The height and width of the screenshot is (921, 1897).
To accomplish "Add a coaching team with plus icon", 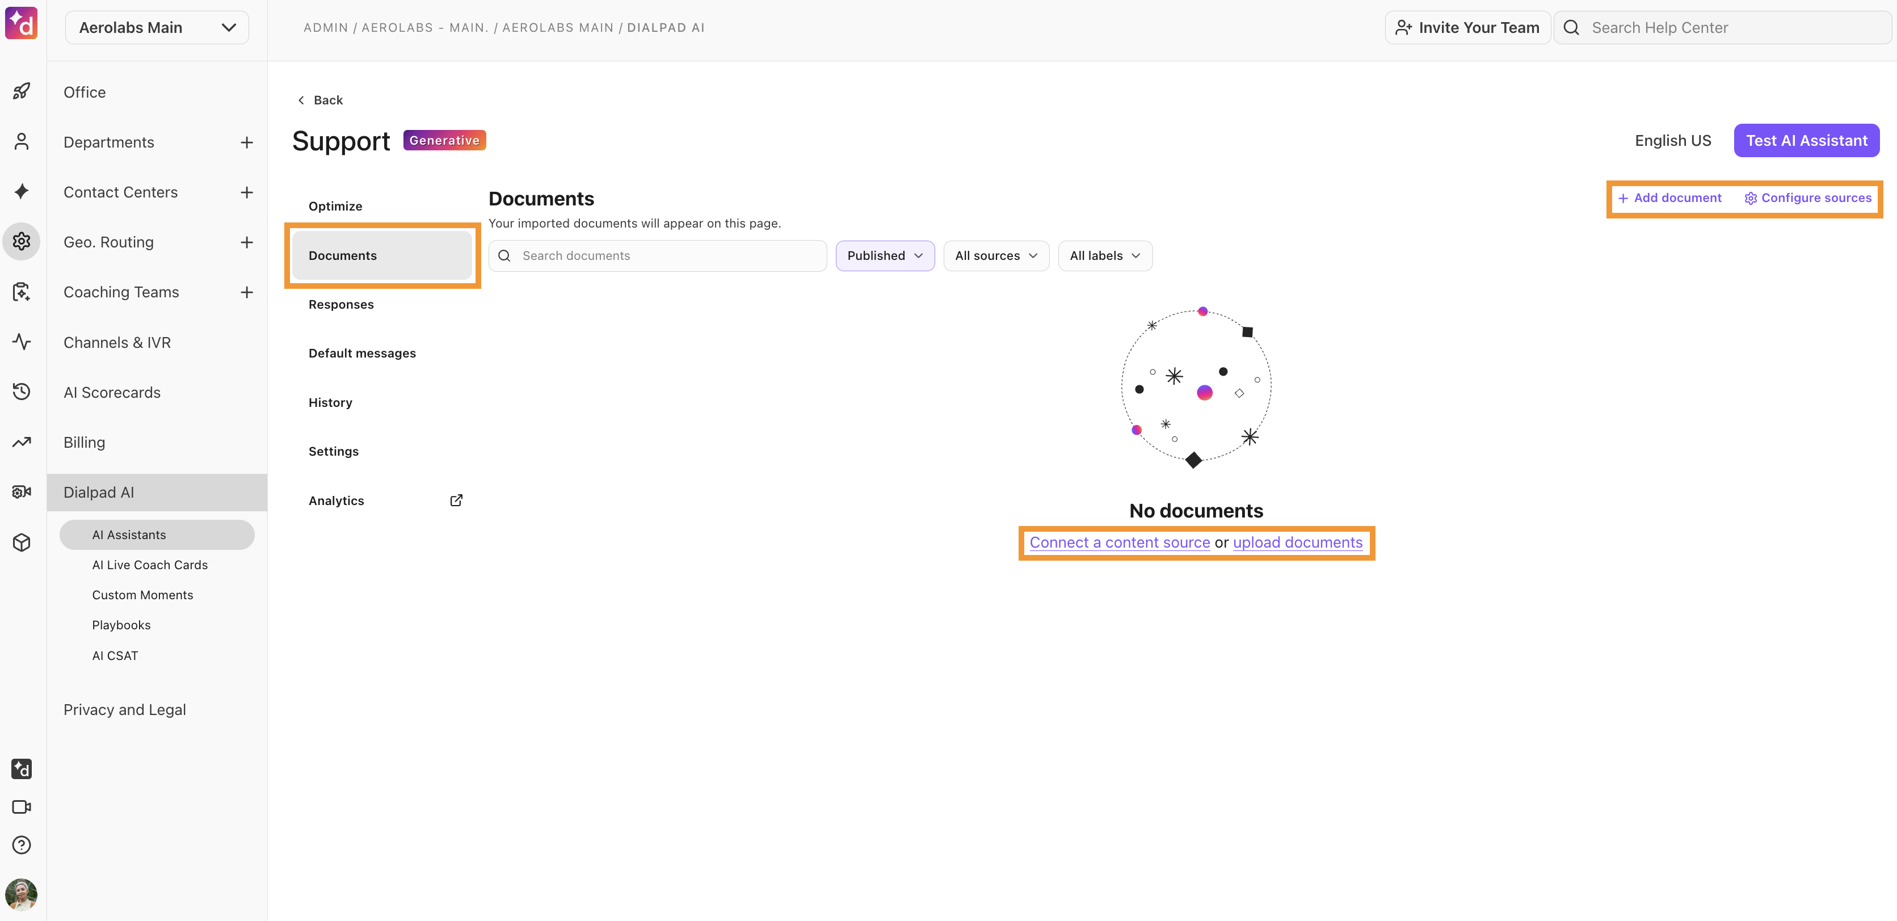I will [x=247, y=292].
